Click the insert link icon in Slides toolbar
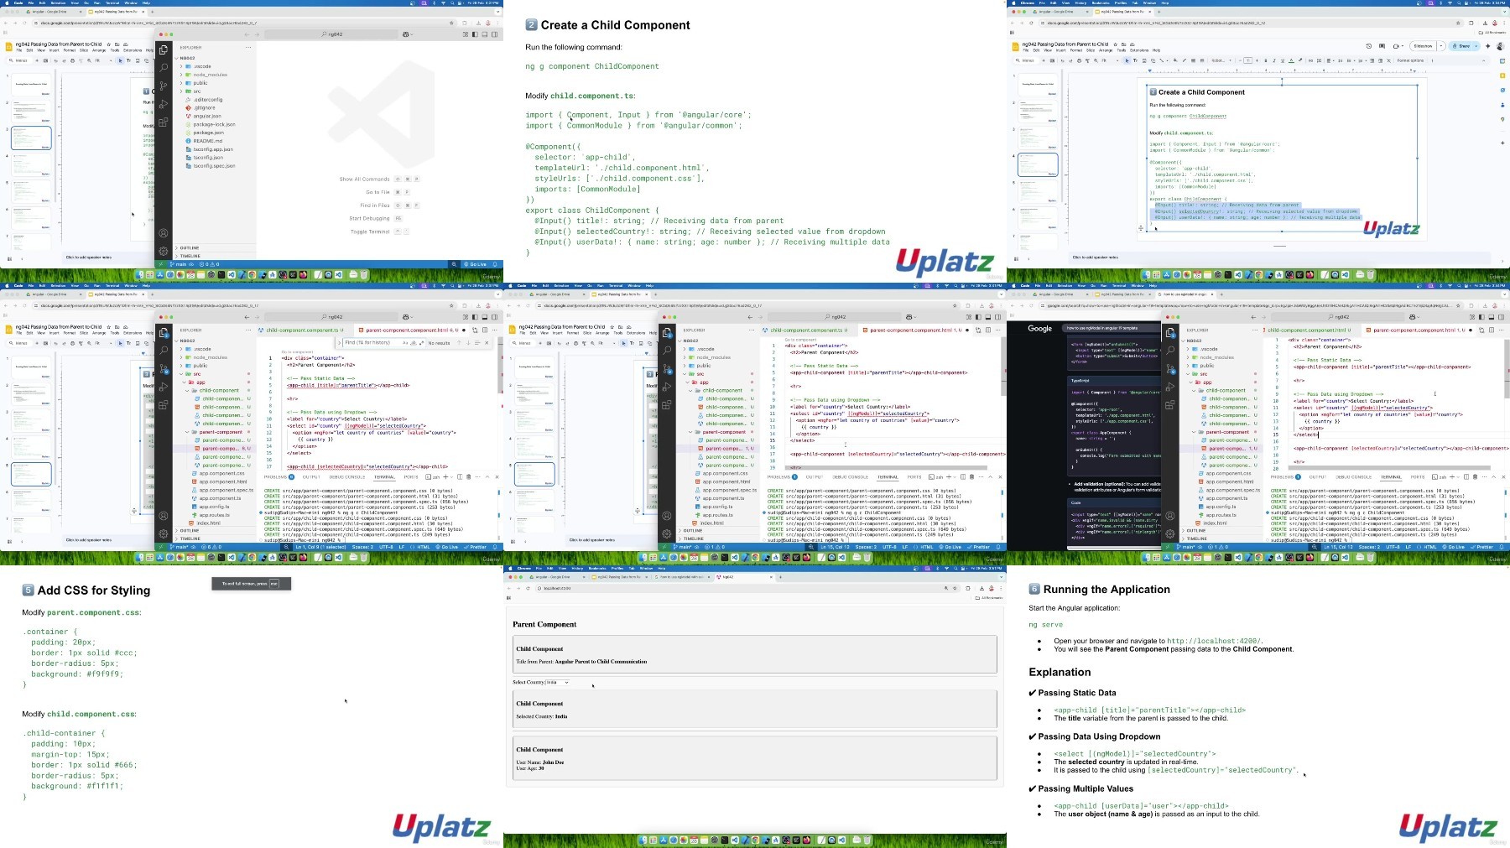This screenshot has width=1510, height=848. click(1310, 60)
